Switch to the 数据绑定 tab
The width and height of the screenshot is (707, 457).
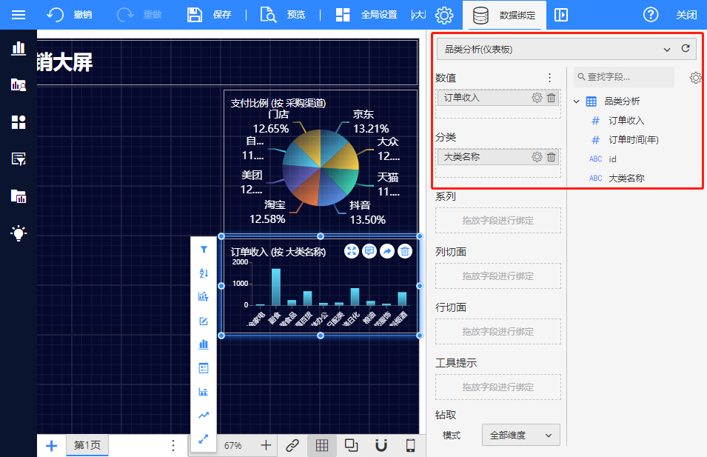click(505, 15)
